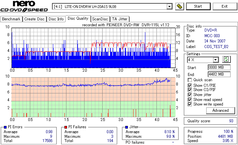Uncheck Show C1/PIE checkbox
This screenshot has width=238, height=145.
190,85
